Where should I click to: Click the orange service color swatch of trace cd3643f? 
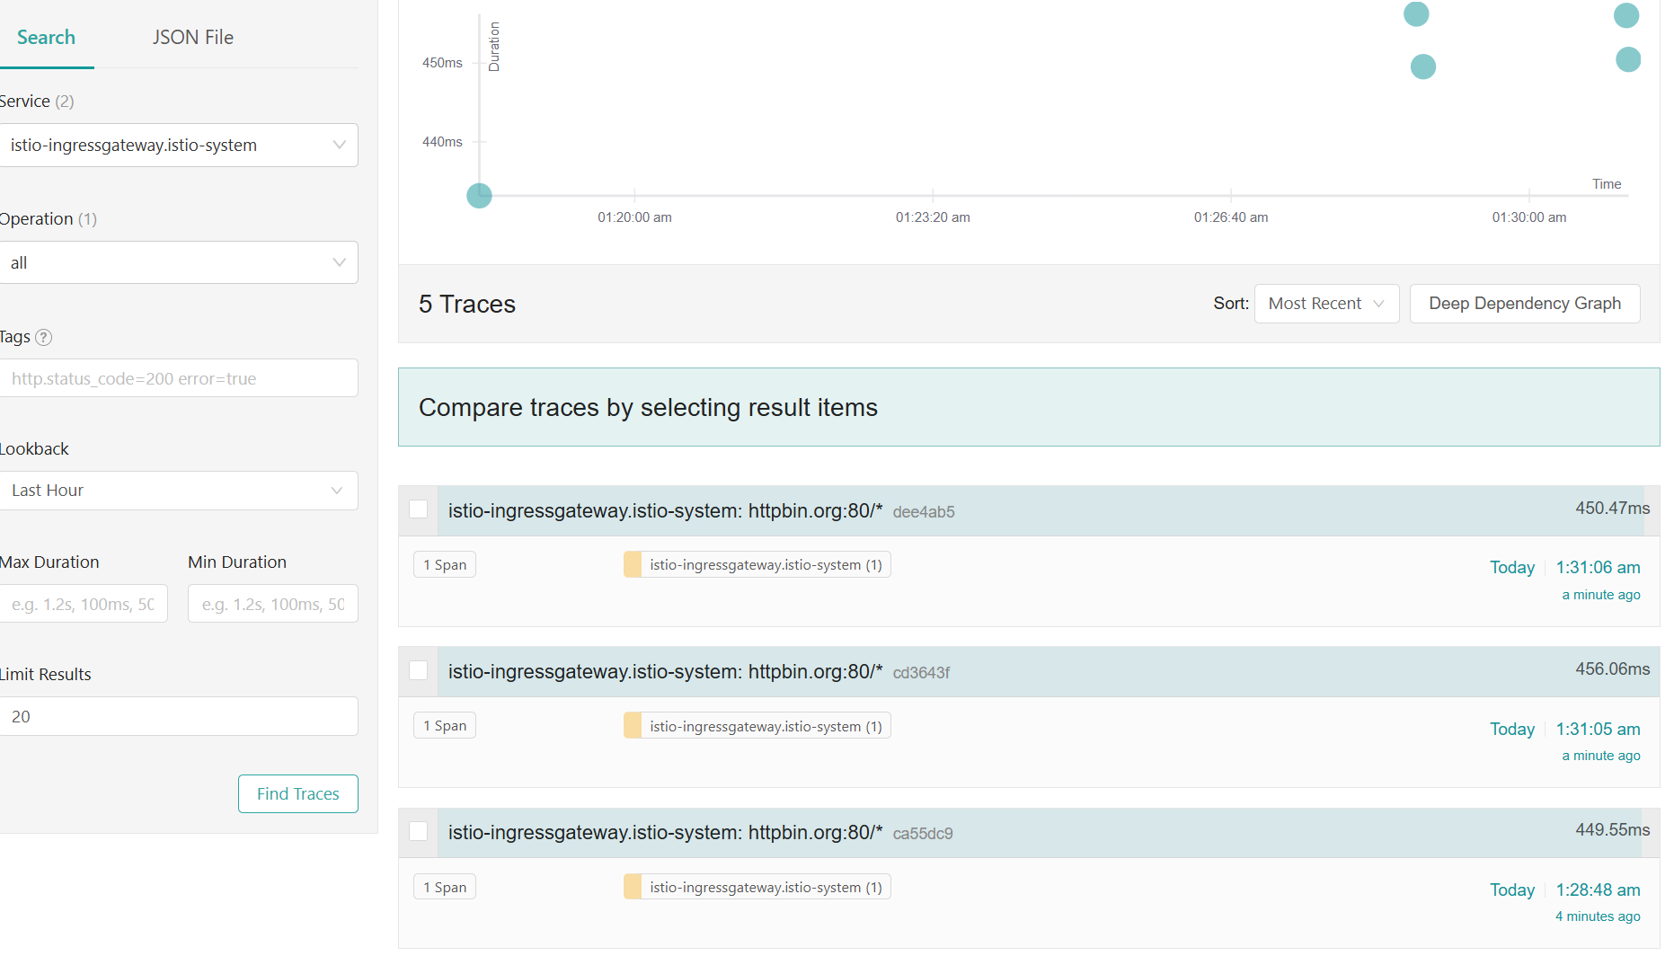coord(633,726)
